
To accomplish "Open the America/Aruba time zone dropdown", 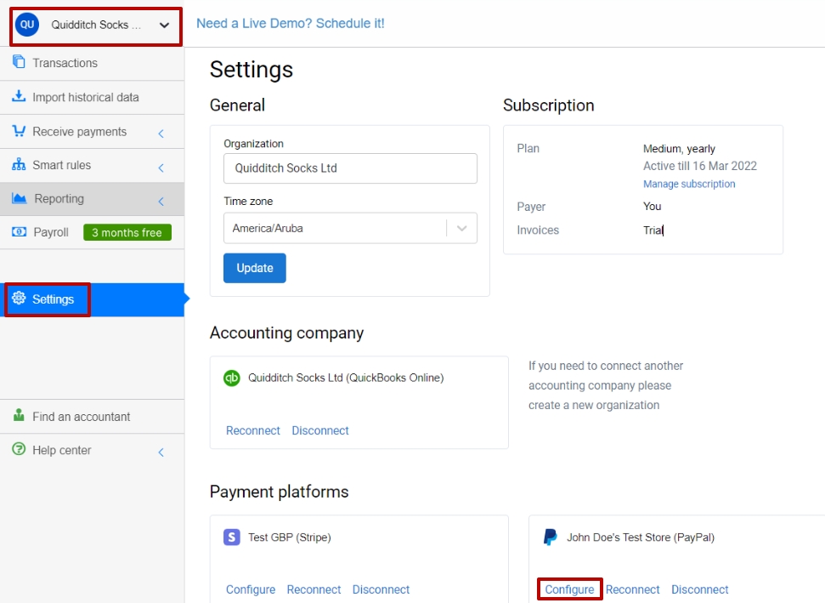I will pos(350,228).
